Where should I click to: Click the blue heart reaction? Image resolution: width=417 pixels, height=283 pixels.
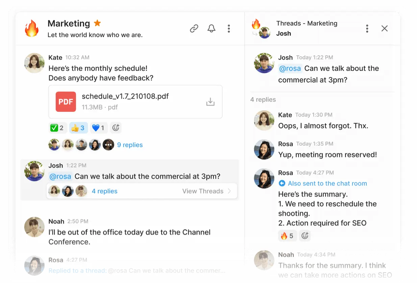tap(98, 128)
